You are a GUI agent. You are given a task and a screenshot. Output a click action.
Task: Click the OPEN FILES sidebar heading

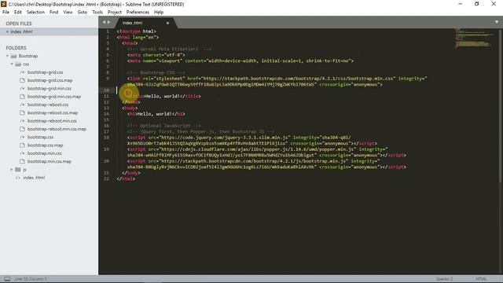19,24
